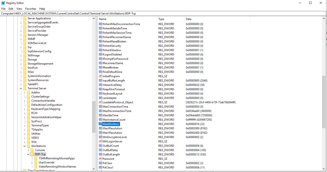The height and width of the screenshot is (172, 327).
Task: Open the Favorites menu
Action: pos(31,8)
